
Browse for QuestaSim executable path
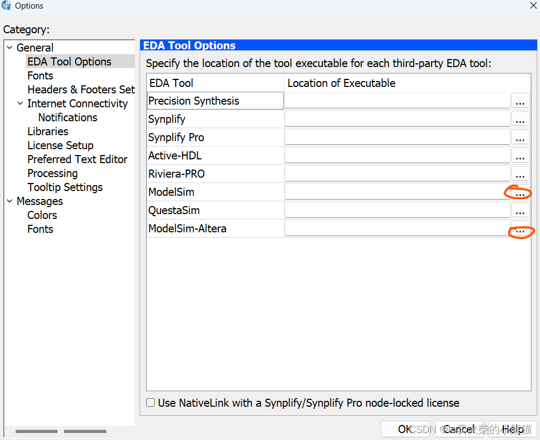[x=520, y=211]
